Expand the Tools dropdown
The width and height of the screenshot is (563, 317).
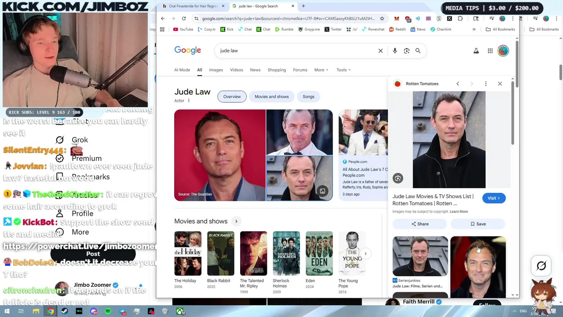tap(344, 70)
